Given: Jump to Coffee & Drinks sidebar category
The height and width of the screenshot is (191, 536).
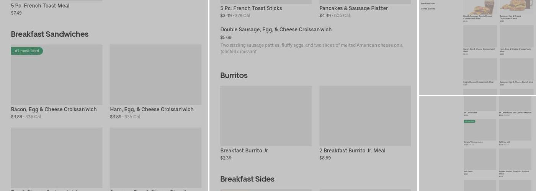Looking at the screenshot, I should (x=428, y=8).
